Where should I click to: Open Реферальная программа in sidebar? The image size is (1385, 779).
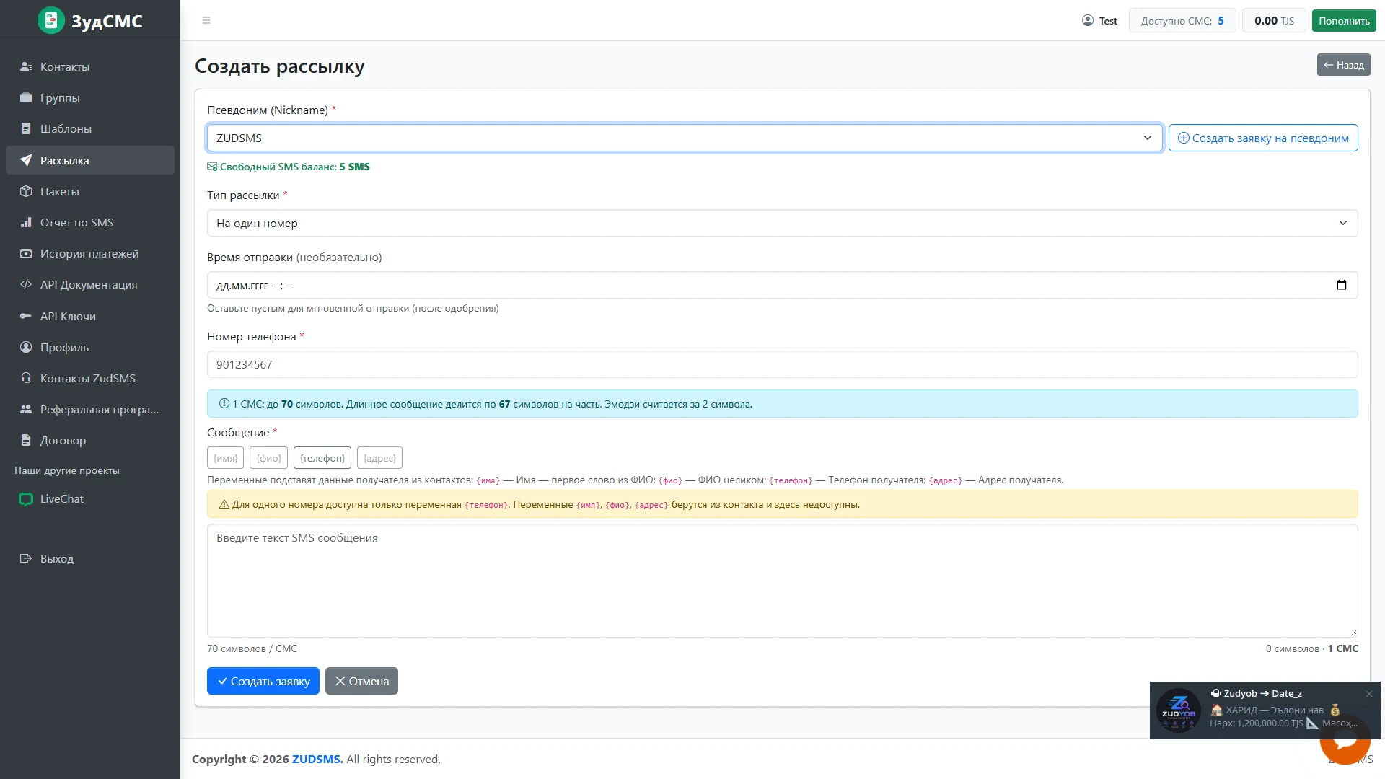click(90, 409)
